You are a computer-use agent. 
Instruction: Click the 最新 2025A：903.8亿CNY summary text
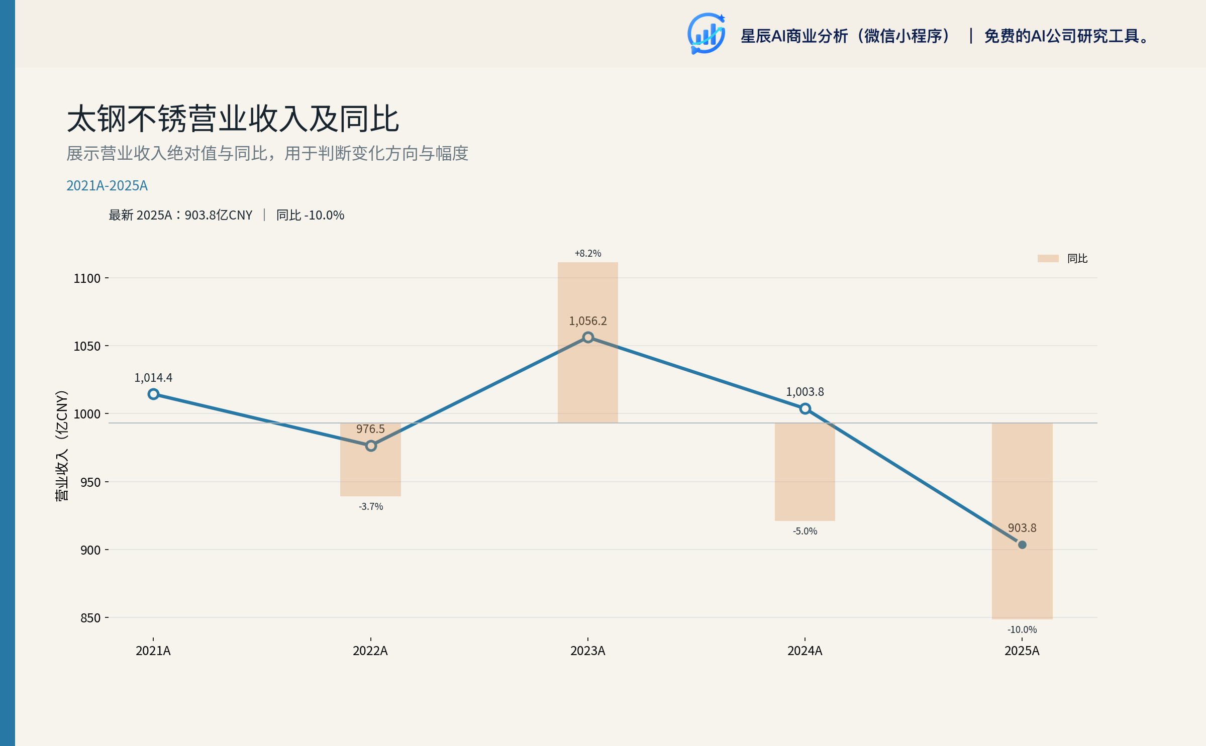pyautogui.click(x=180, y=215)
